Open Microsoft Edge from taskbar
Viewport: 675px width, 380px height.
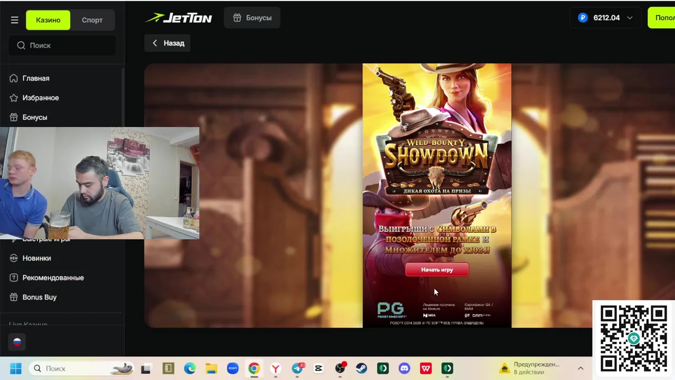click(189, 368)
